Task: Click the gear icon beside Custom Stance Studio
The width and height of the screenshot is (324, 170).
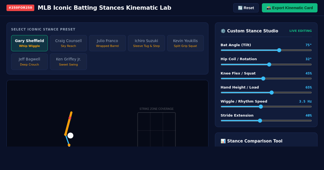Action: point(223,31)
